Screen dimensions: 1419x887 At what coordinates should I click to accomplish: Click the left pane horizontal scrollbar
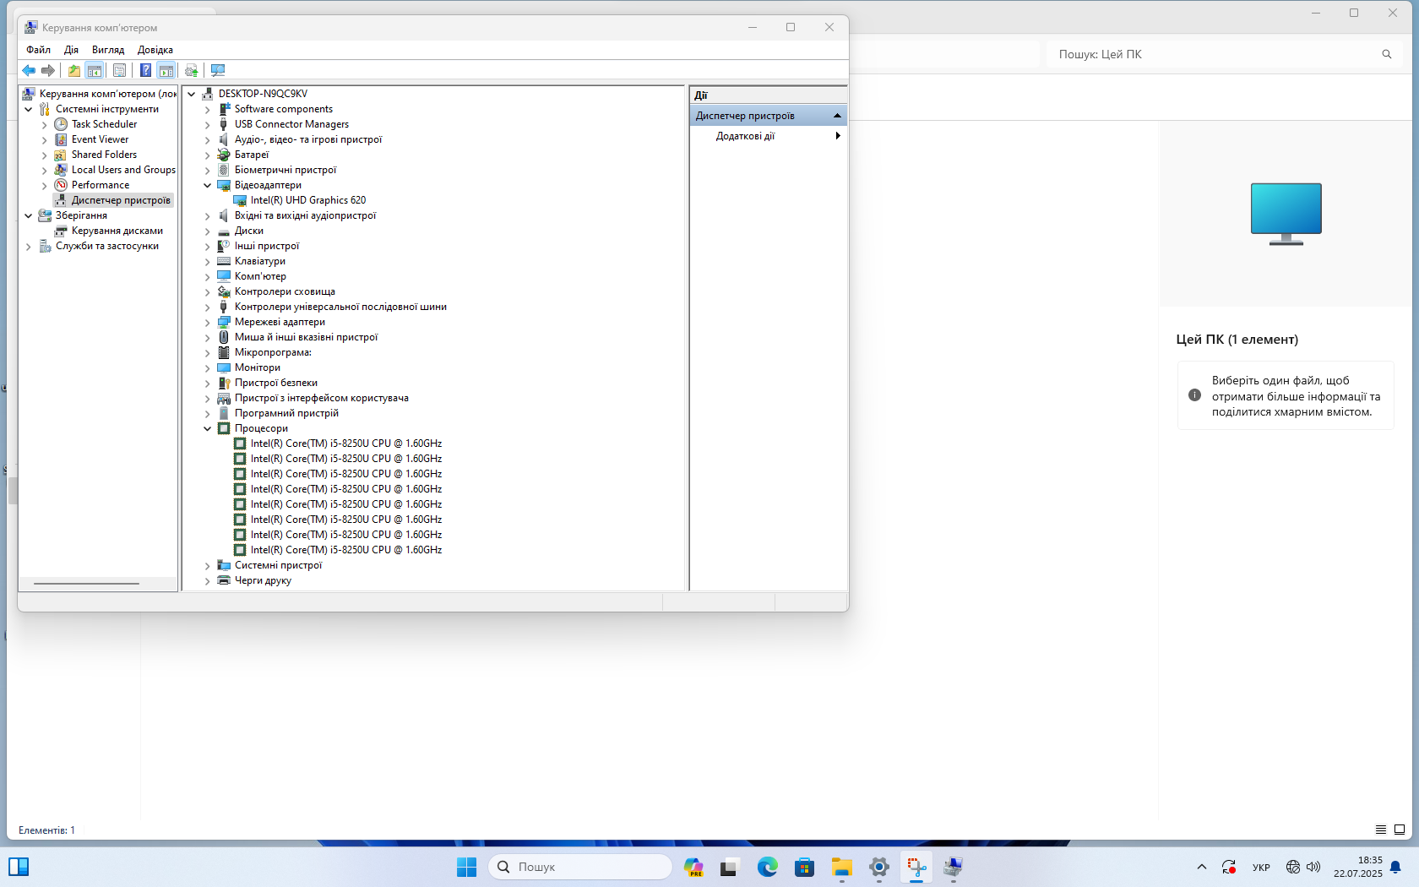pos(86,583)
